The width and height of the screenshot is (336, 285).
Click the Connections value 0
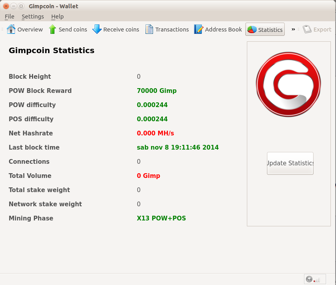point(139,161)
